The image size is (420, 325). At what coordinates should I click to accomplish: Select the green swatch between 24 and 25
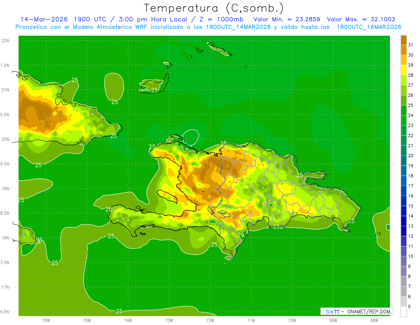click(404, 110)
